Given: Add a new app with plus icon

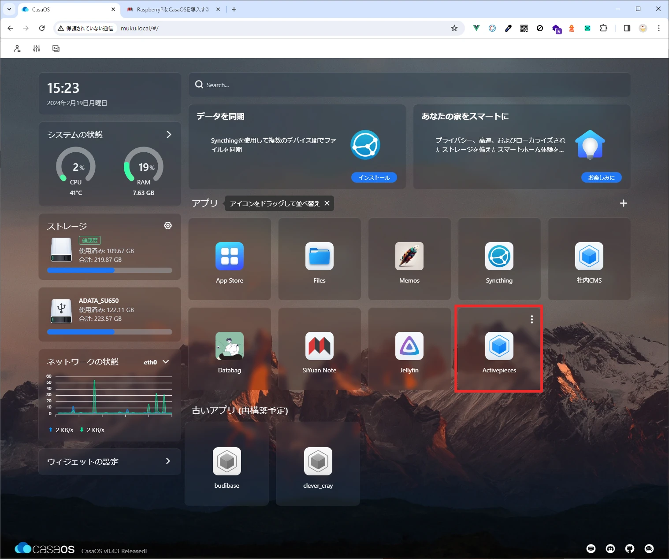Looking at the screenshot, I should [x=624, y=203].
